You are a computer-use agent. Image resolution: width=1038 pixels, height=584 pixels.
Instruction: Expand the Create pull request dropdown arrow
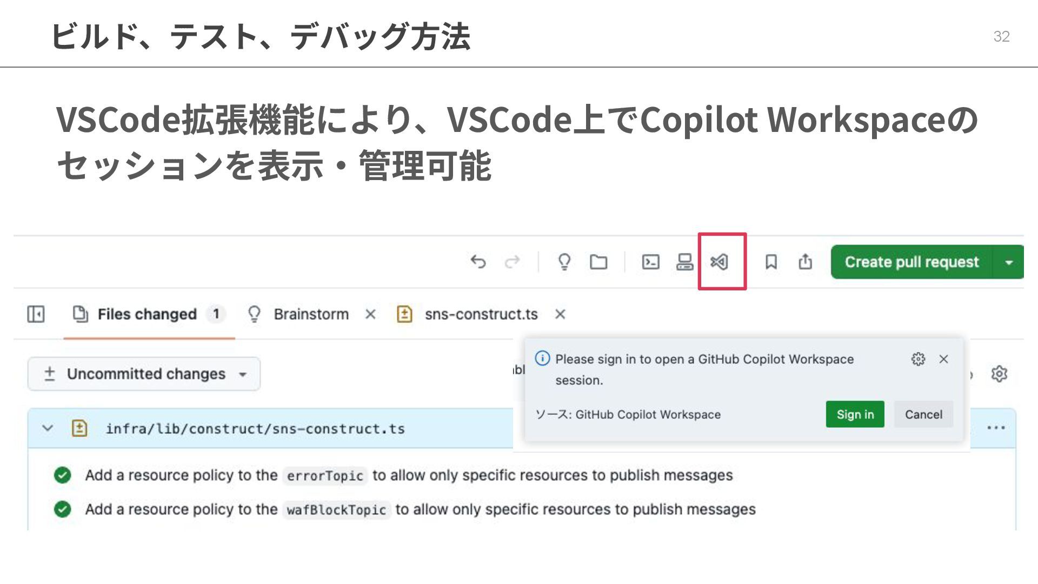(1008, 262)
